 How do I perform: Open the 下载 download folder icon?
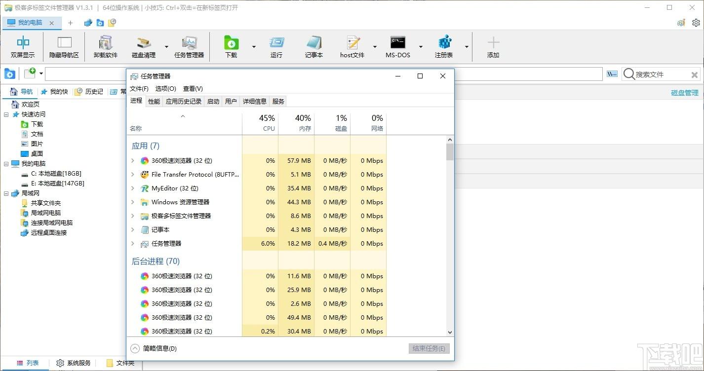[231, 47]
